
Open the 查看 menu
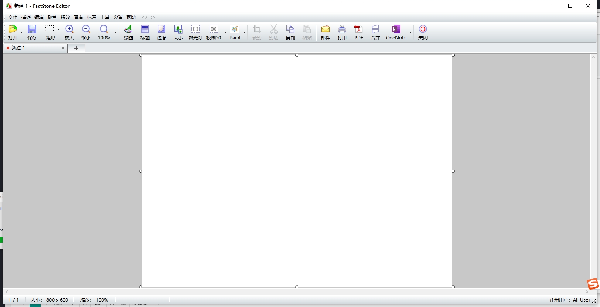click(78, 17)
